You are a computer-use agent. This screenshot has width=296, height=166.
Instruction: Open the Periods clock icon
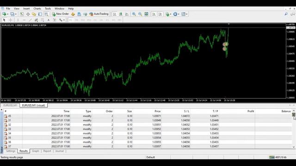tap(175, 14)
